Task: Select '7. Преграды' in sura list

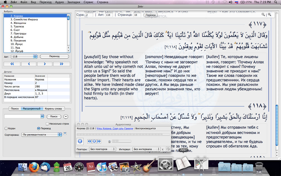Action: (35, 34)
